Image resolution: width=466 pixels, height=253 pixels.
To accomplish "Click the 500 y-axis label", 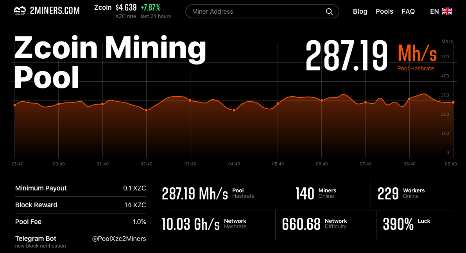I will point(445,57).
